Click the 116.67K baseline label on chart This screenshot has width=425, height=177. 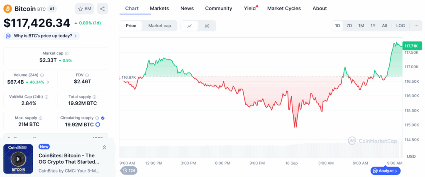(x=129, y=77)
